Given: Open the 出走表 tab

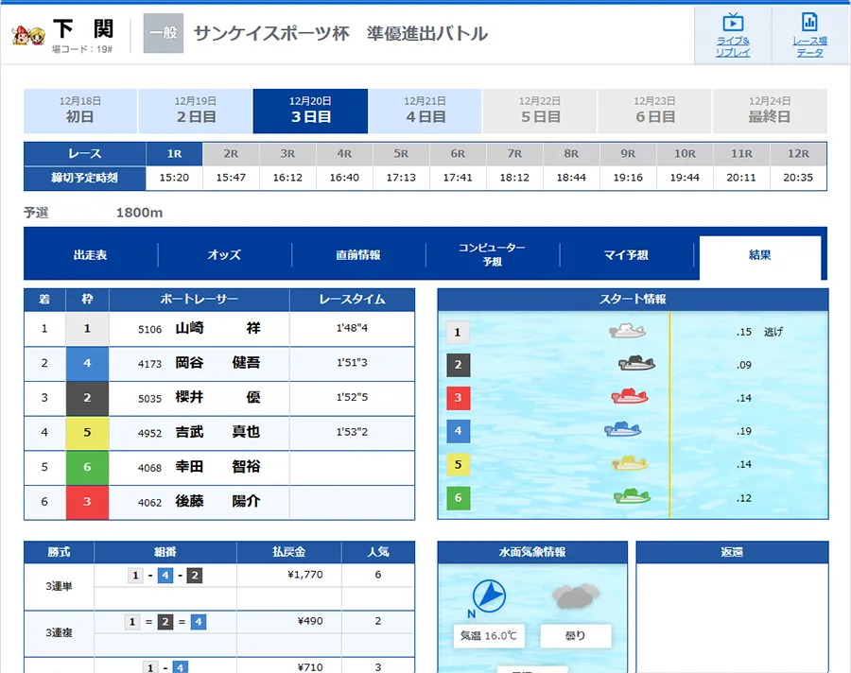Looking at the screenshot, I should pyautogui.click(x=91, y=255).
